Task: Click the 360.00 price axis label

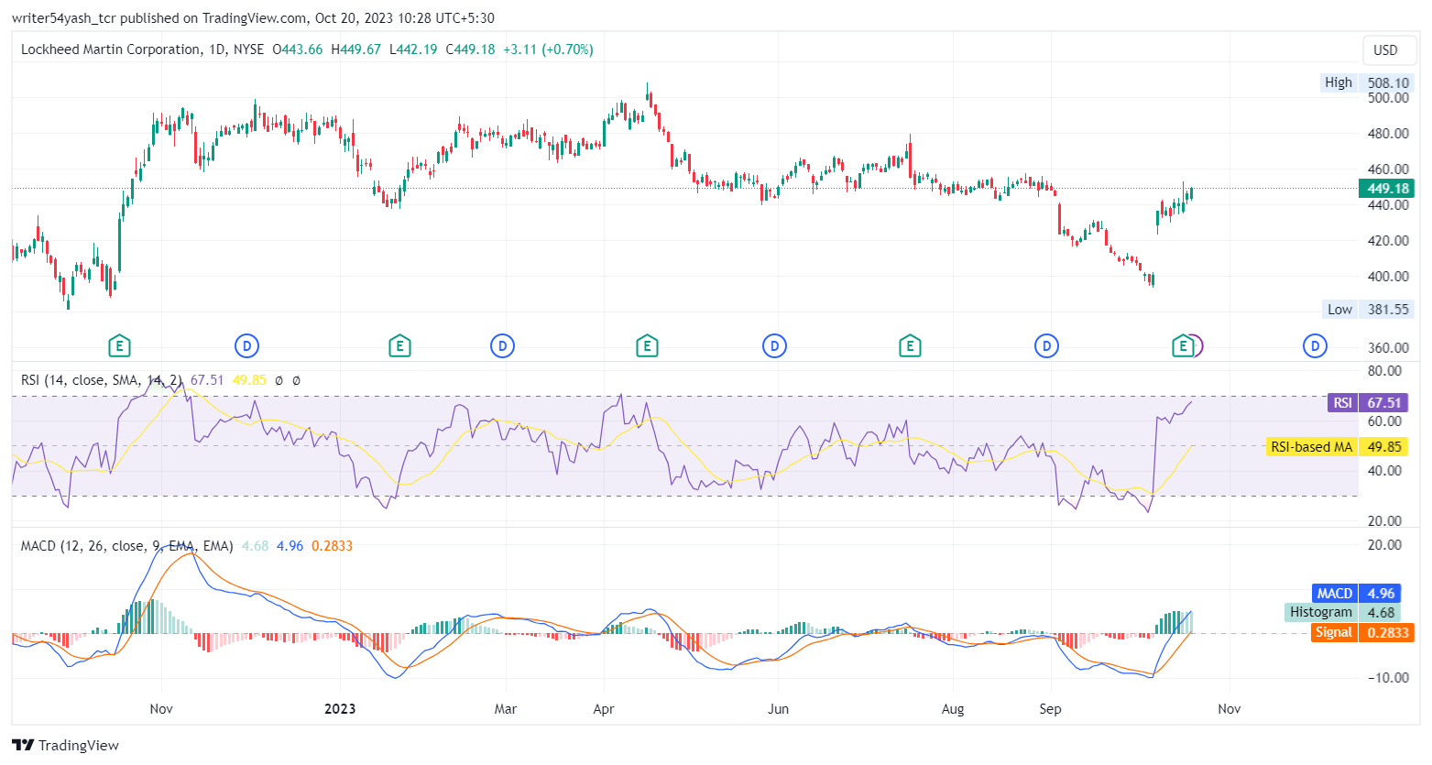Action: tap(1388, 348)
